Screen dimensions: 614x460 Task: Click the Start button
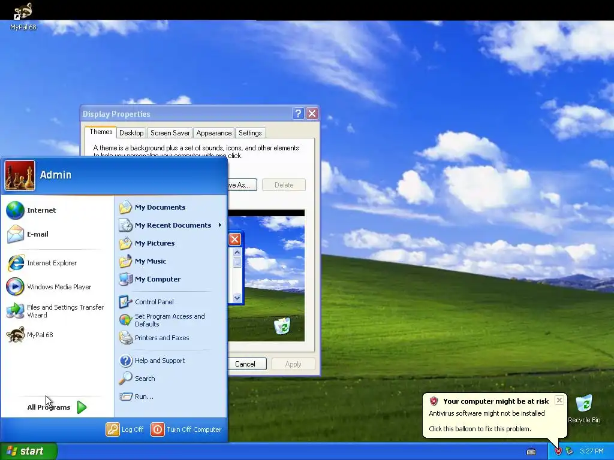click(29, 451)
